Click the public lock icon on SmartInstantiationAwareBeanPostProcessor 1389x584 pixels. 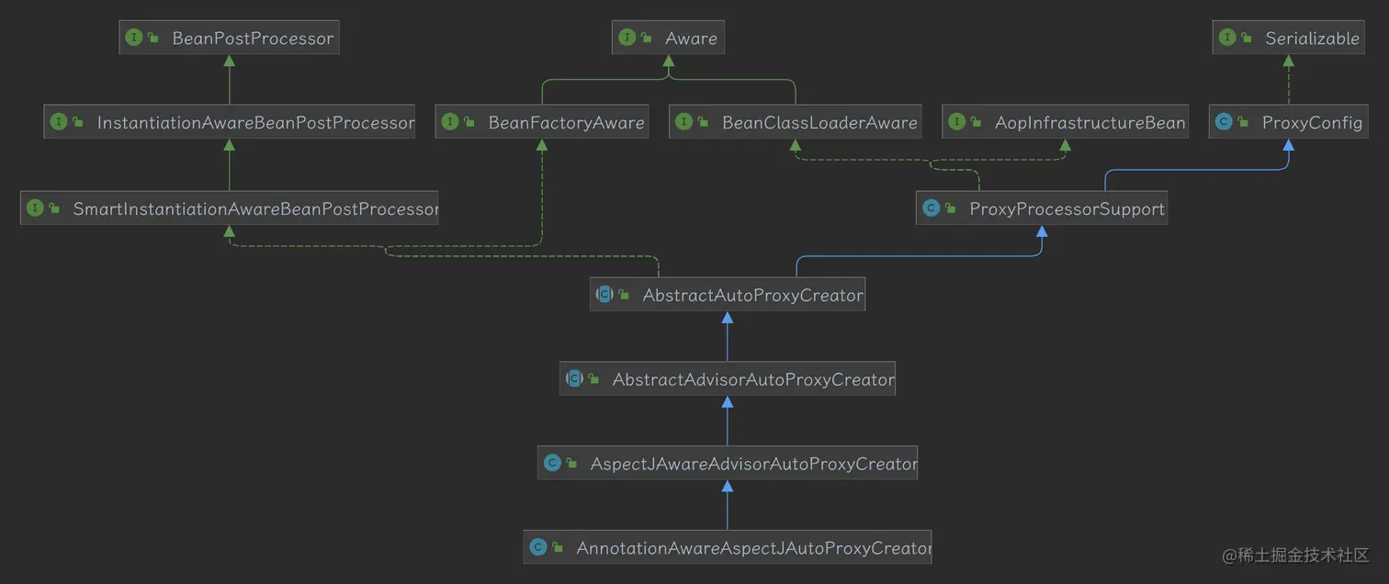(x=53, y=208)
